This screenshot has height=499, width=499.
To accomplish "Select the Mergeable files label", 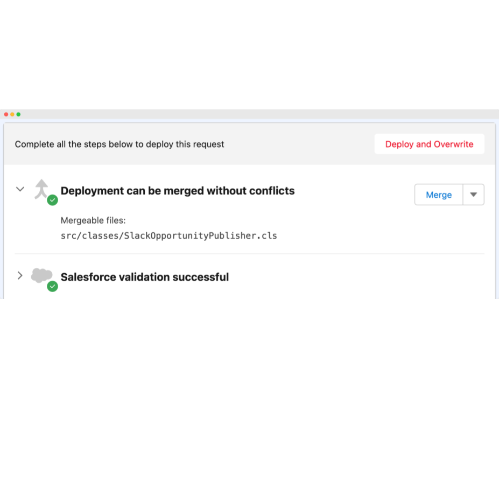I will (x=93, y=220).
